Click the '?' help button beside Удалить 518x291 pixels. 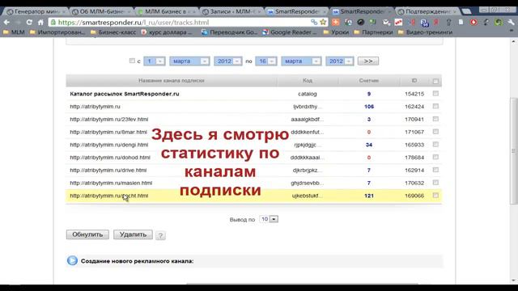(160, 235)
